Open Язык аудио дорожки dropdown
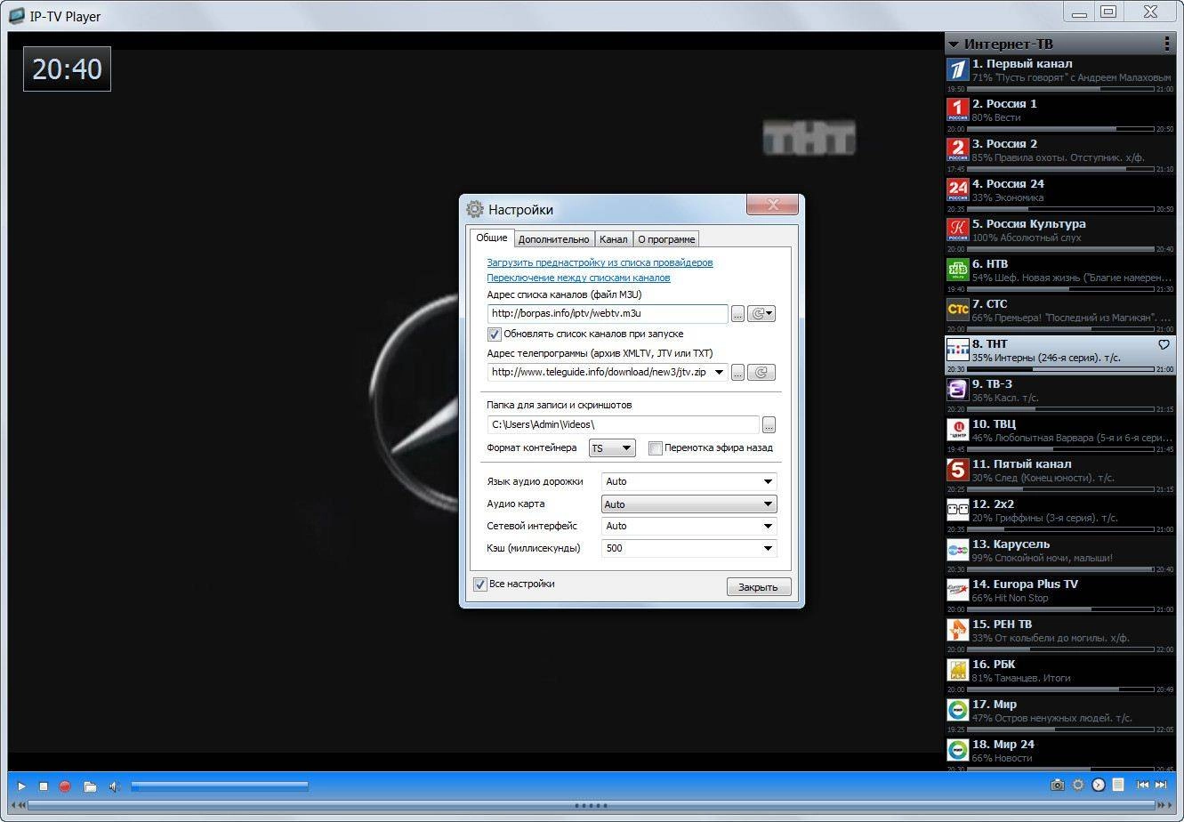Viewport: 1184px width, 822px height. 689,481
